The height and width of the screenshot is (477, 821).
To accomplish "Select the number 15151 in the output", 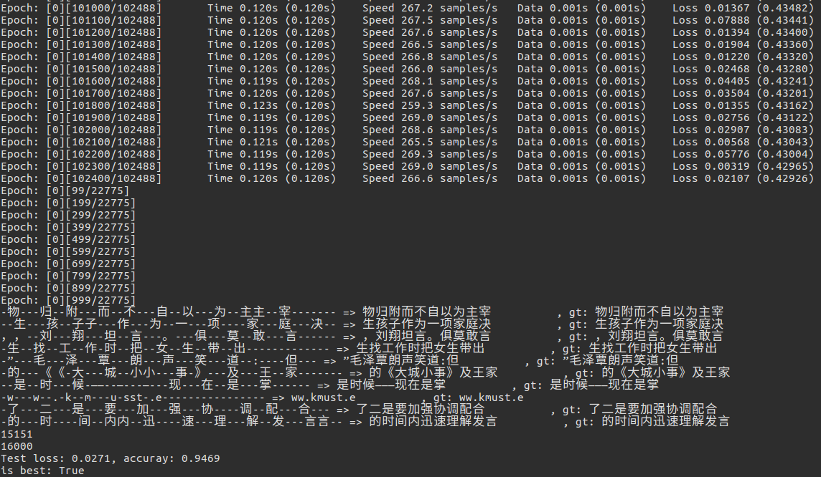I will coord(17,435).
